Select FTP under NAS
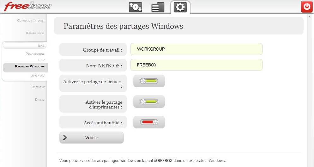The height and width of the screenshot is (167, 314). [x=41, y=60]
